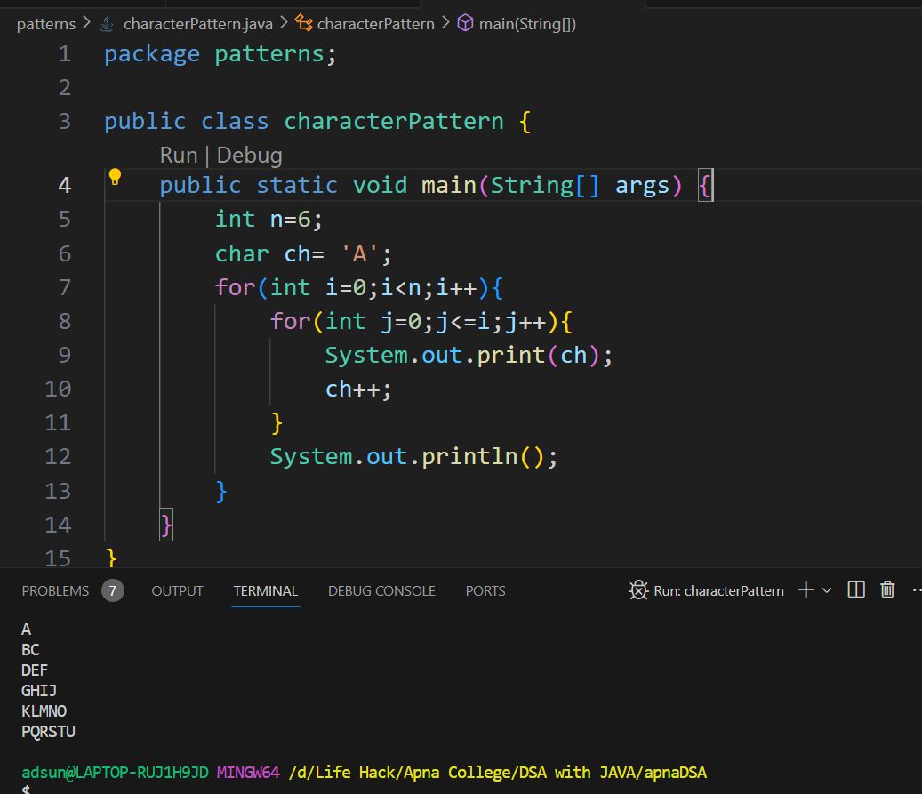The width and height of the screenshot is (922, 794).
Task: Click terminal output line 'DEF'
Action: [x=35, y=670]
